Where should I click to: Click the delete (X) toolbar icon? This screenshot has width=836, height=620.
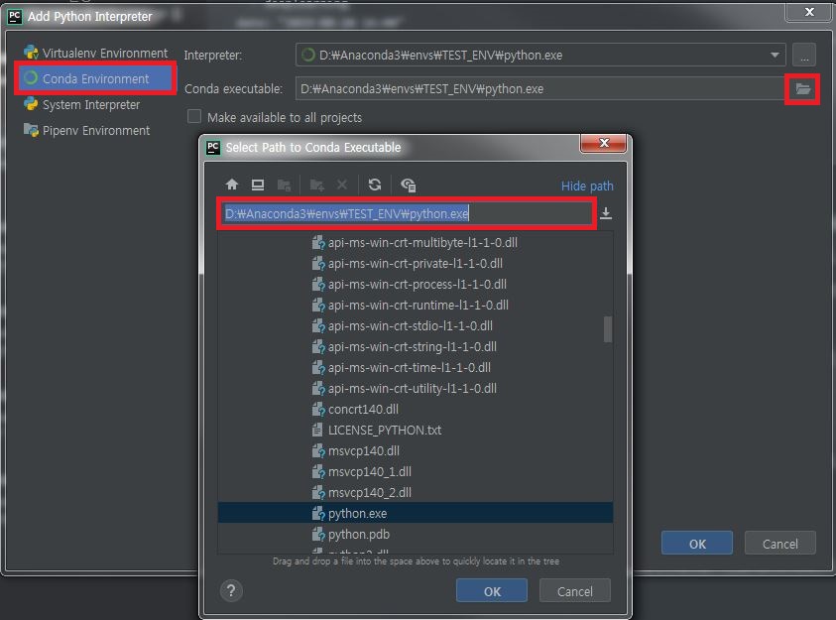coord(342,185)
